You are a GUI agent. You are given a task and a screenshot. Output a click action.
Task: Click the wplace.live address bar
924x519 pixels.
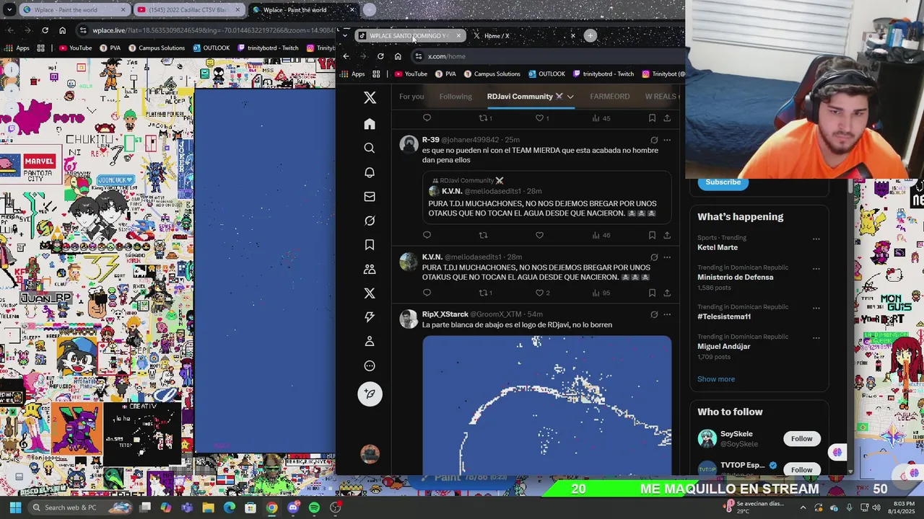coord(206,30)
